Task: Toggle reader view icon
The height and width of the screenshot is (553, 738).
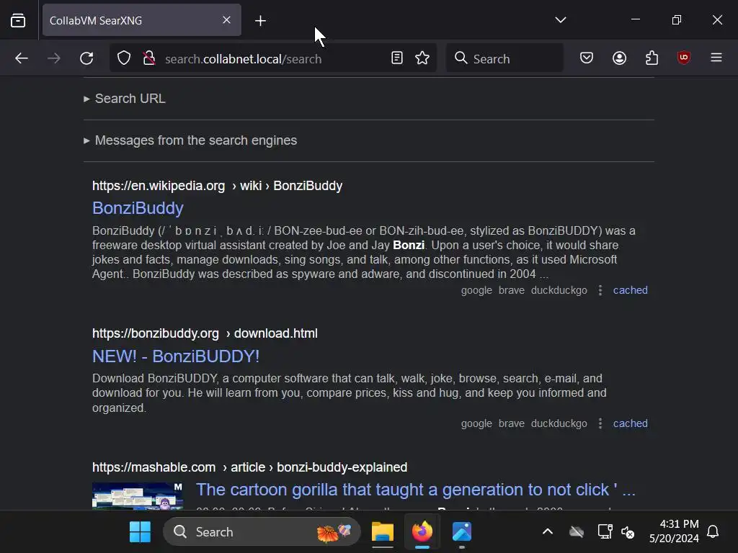Action: click(397, 58)
